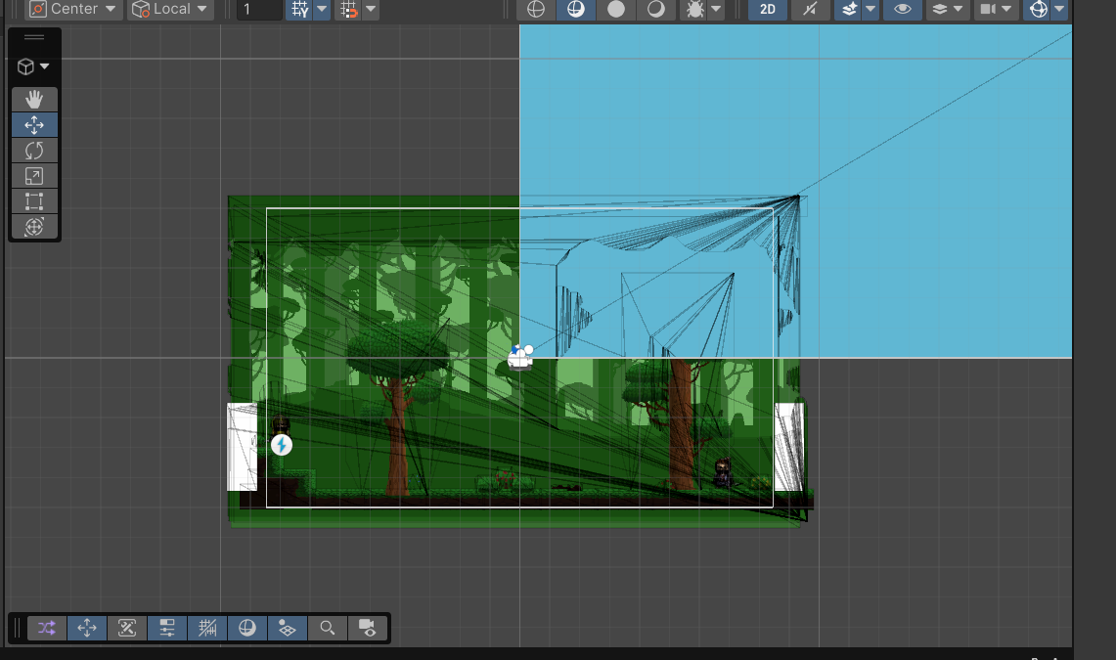
Task: Toggle scene lighting button
Action: [x=809, y=9]
